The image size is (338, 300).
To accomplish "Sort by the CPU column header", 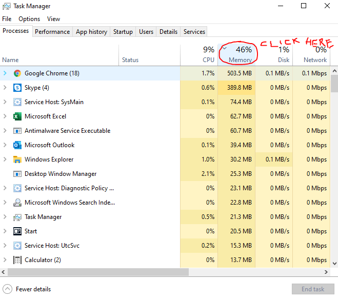I will point(199,55).
